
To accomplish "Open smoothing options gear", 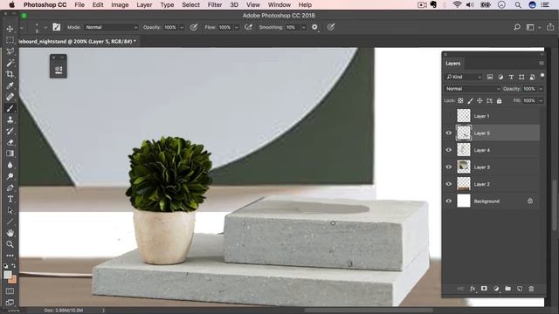I will (314, 27).
